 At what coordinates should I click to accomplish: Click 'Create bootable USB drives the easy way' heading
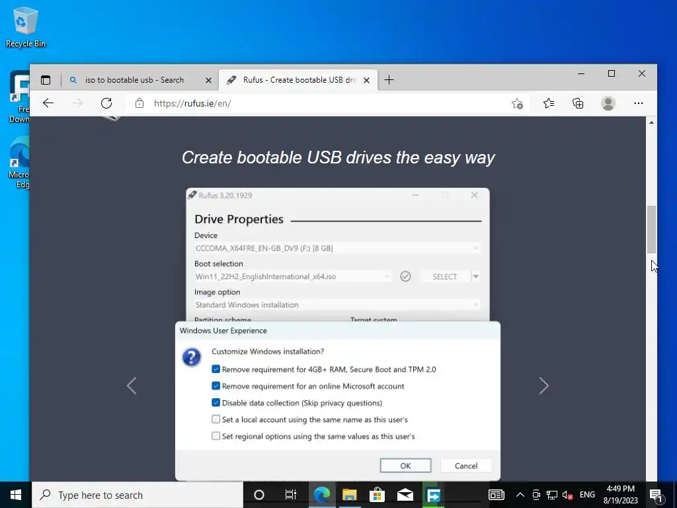point(338,157)
